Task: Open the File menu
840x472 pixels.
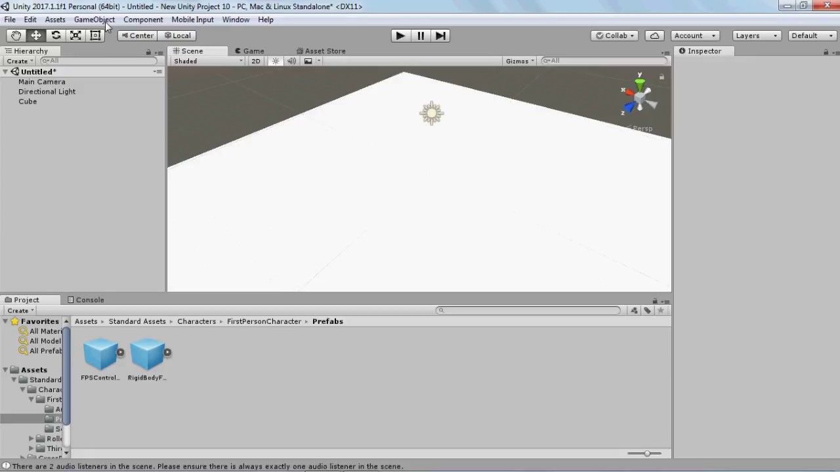Action: click(10, 20)
